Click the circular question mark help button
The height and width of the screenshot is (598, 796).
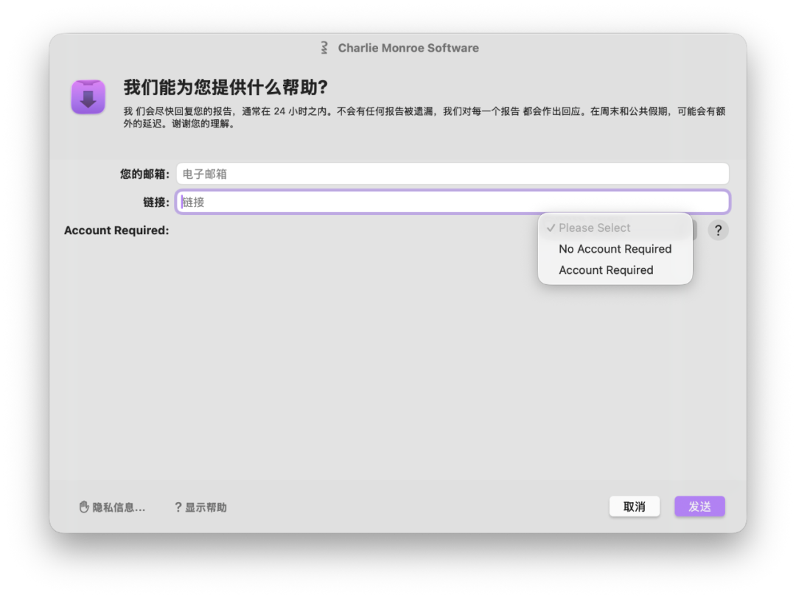718,230
